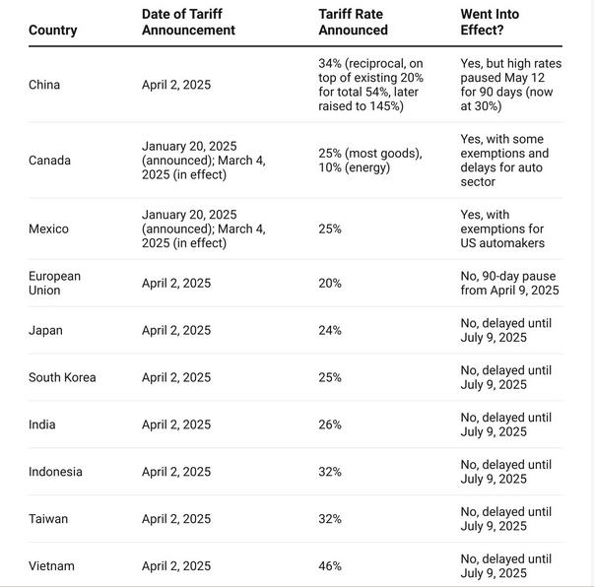Click the Mexico country cell
Image resolution: width=594 pixels, height=587 pixels.
click(x=48, y=228)
